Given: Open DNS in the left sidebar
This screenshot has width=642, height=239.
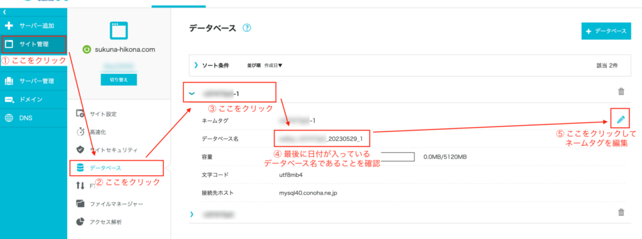Looking at the screenshot, I should (x=34, y=118).
